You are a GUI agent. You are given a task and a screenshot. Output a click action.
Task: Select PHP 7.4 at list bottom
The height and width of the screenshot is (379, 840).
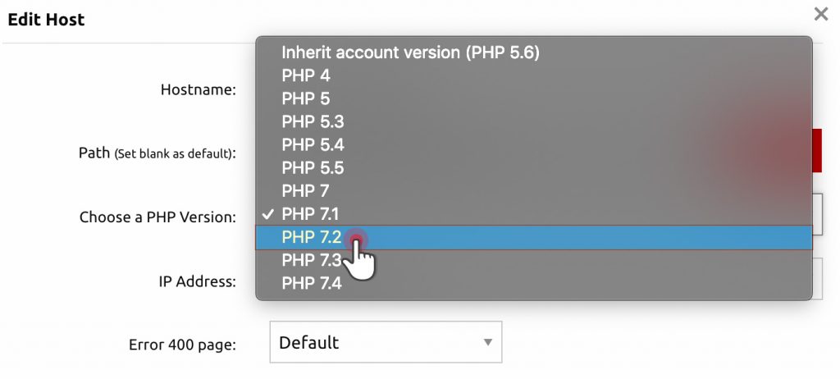[533, 283]
